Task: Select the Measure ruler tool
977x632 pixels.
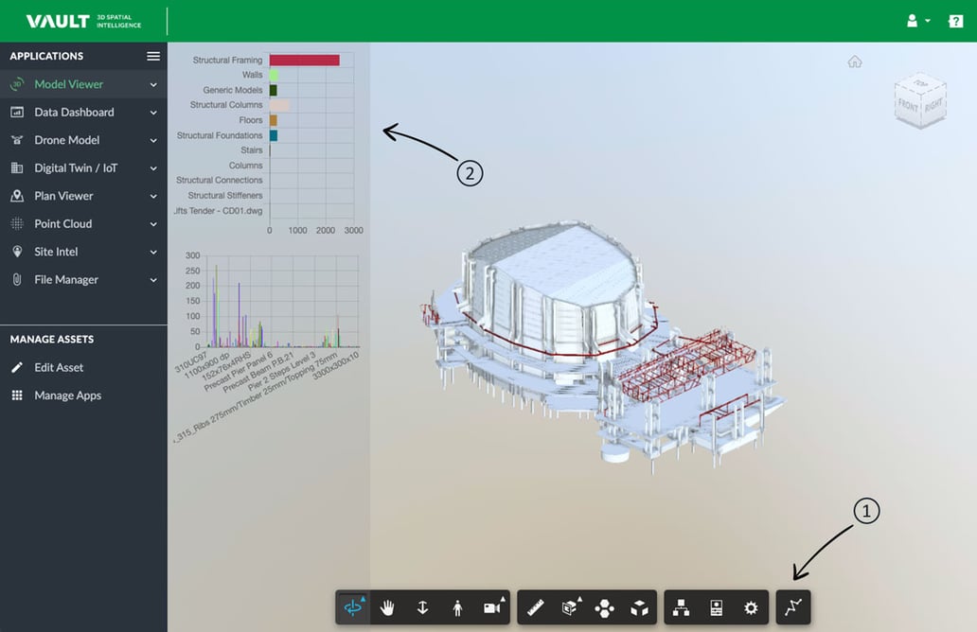Action: [x=536, y=608]
